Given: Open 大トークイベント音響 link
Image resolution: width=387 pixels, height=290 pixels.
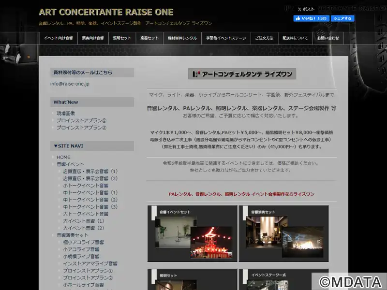Looking at the screenshot, I should (x=86, y=214).
